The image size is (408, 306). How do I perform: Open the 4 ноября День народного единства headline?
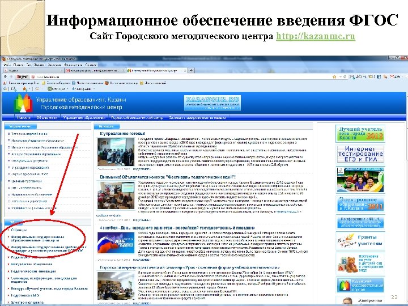click(x=177, y=228)
